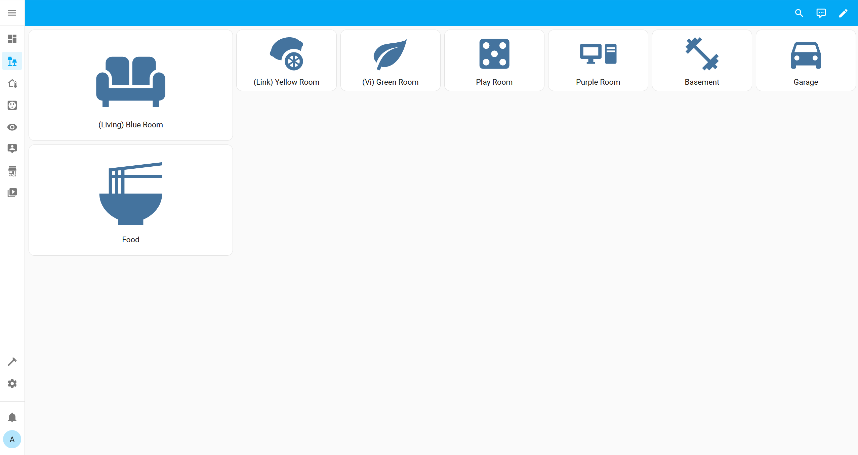Viewport: 858px width, 455px height.
Task: Show notifications bell panel
Action: click(12, 417)
